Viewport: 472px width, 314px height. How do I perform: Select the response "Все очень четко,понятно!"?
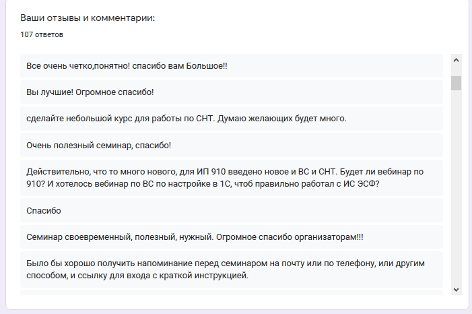(127, 66)
